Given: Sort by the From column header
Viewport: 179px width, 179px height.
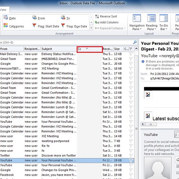Looking at the screenshot, I should click(x=12, y=49).
